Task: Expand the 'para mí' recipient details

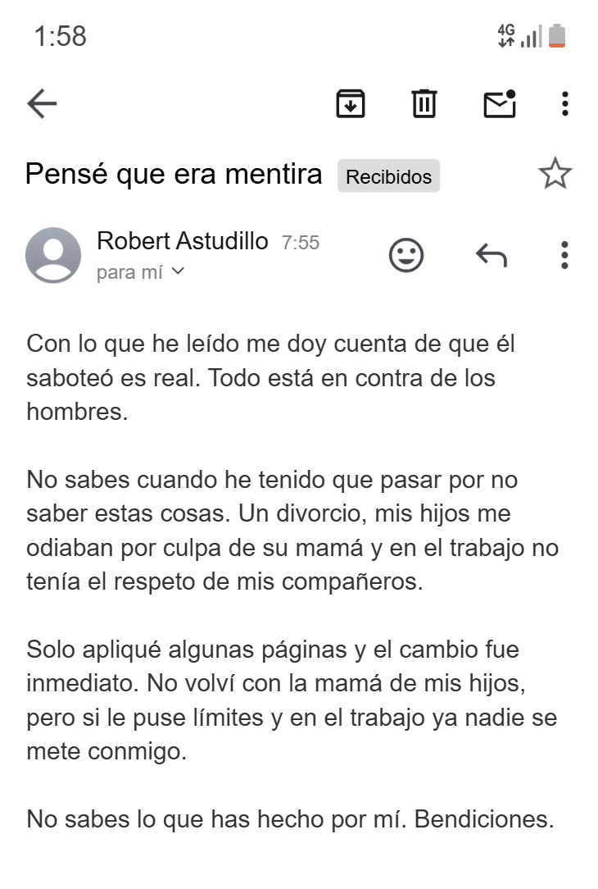Action: coord(140,272)
